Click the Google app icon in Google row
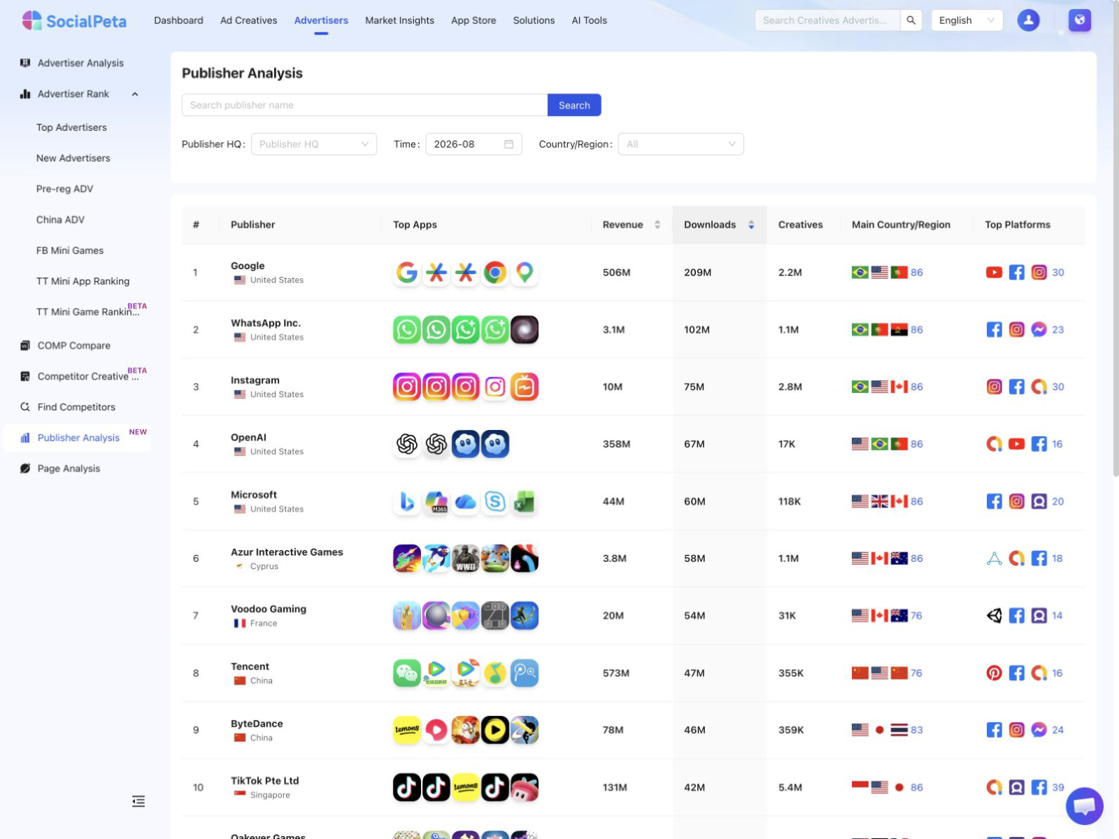The height and width of the screenshot is (839, 1119). coord(407,273)
